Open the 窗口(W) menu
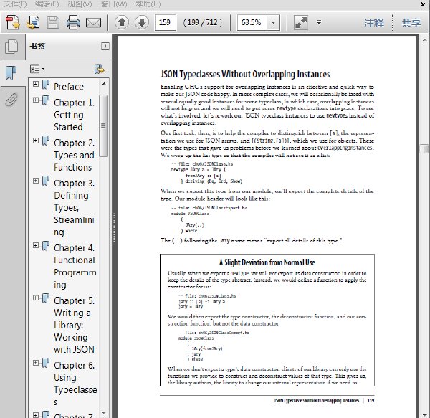 [x=114, y=4]
